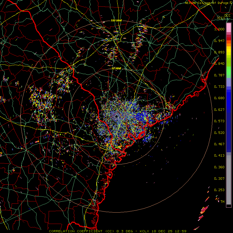Viewport: 233px width, 233px height.
Task: Click the [CC] product label
Action: tap(221, 18)
